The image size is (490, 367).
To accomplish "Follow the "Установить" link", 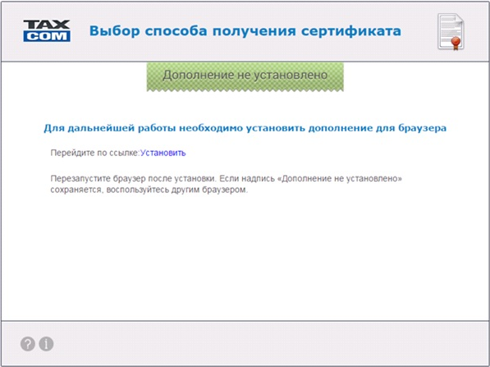I will tap(163, 153).
